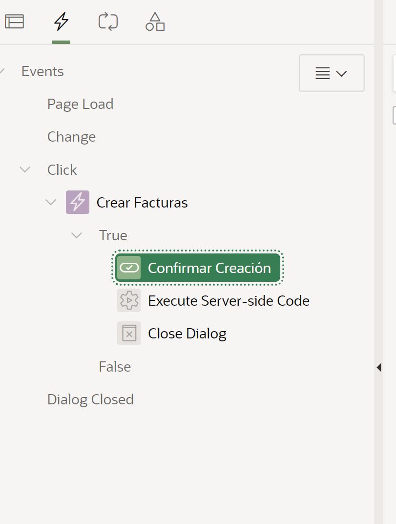Viewport: 396px width, 524px height.
Task: Open the Page Shared Components icon
Action: [x=154, y=21]
